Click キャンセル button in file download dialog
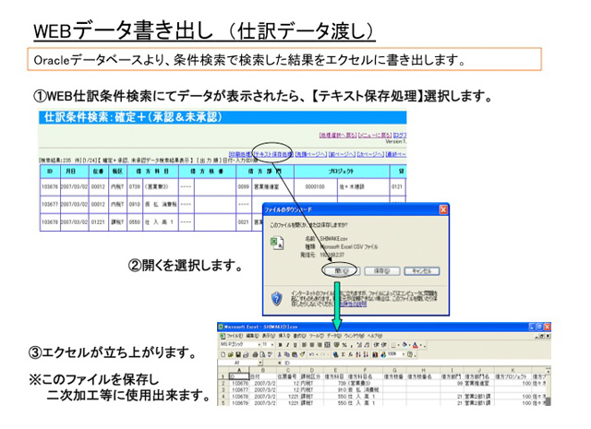The image size is (591, 429). [x=422, y=271]
